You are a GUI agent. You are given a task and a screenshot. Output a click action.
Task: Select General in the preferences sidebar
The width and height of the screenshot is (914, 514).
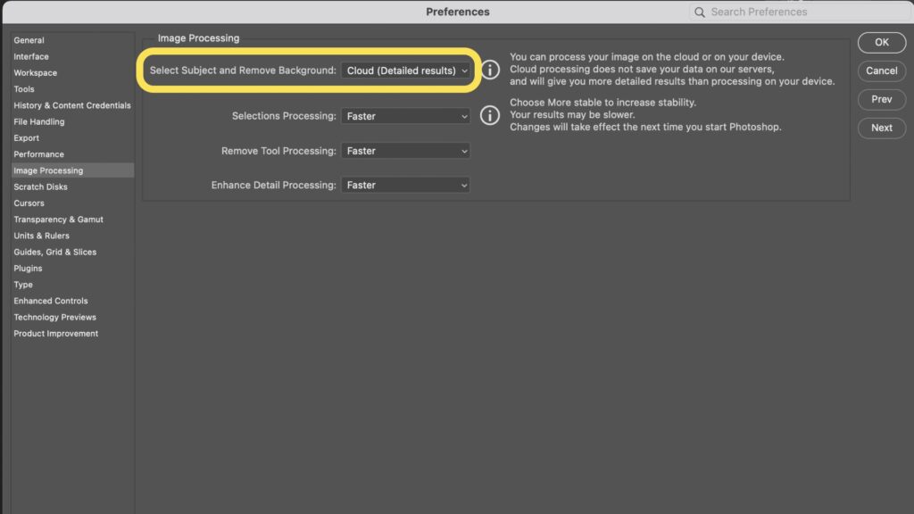coord(29,40)
